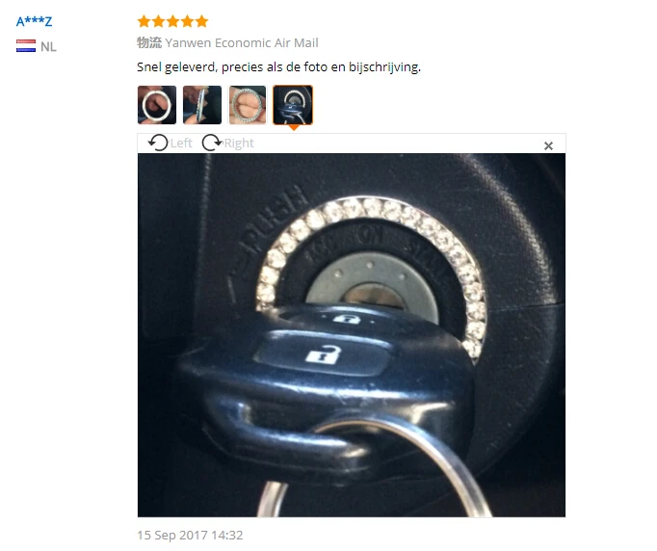Click the NL country code label
Screen dimensions: 657x551
click(x=48, y=46)
